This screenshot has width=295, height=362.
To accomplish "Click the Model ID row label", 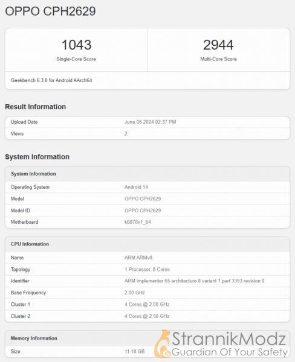I will pyautogui.click(x=21, y=211).
